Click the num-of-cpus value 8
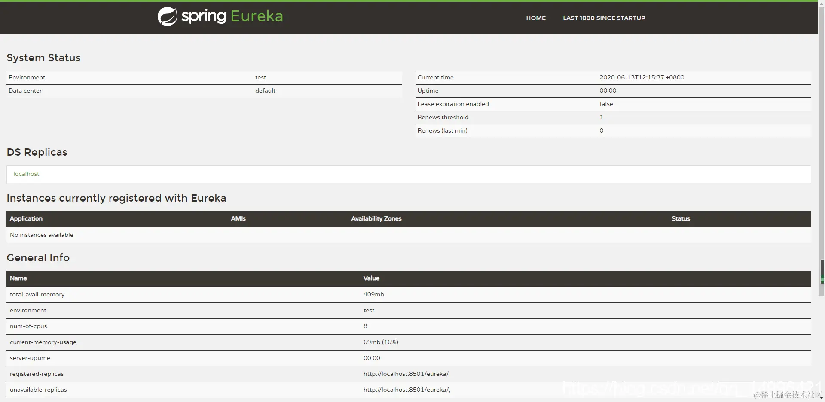Viewport: 825px width, 402px height. click(365, 326)
